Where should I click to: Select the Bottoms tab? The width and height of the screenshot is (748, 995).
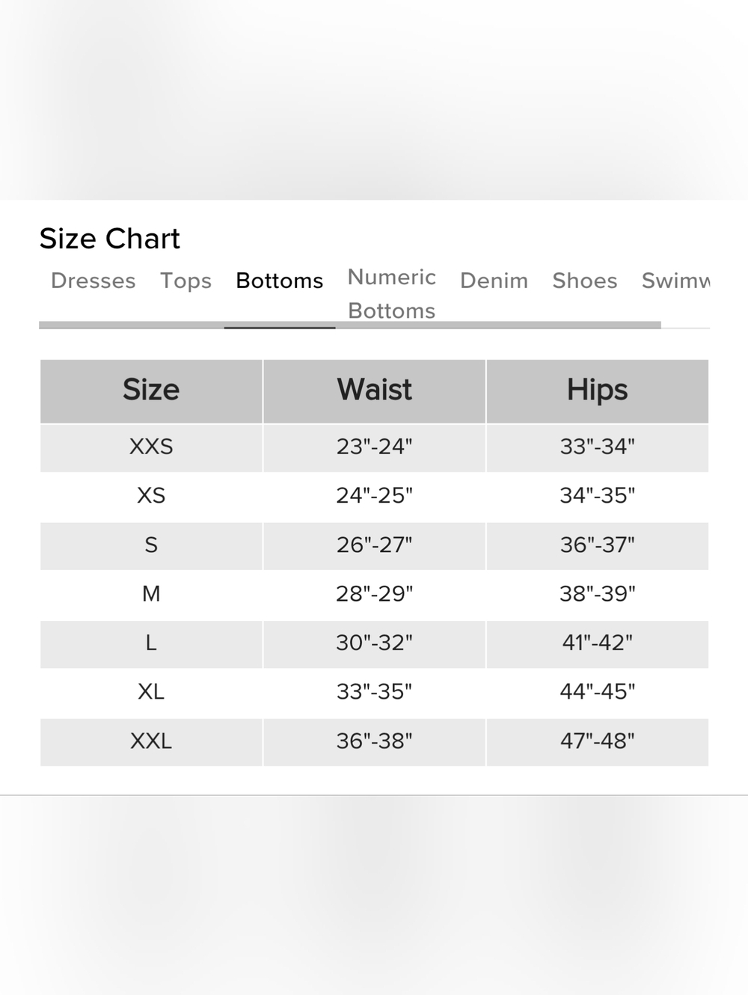(x=280, y=281)
